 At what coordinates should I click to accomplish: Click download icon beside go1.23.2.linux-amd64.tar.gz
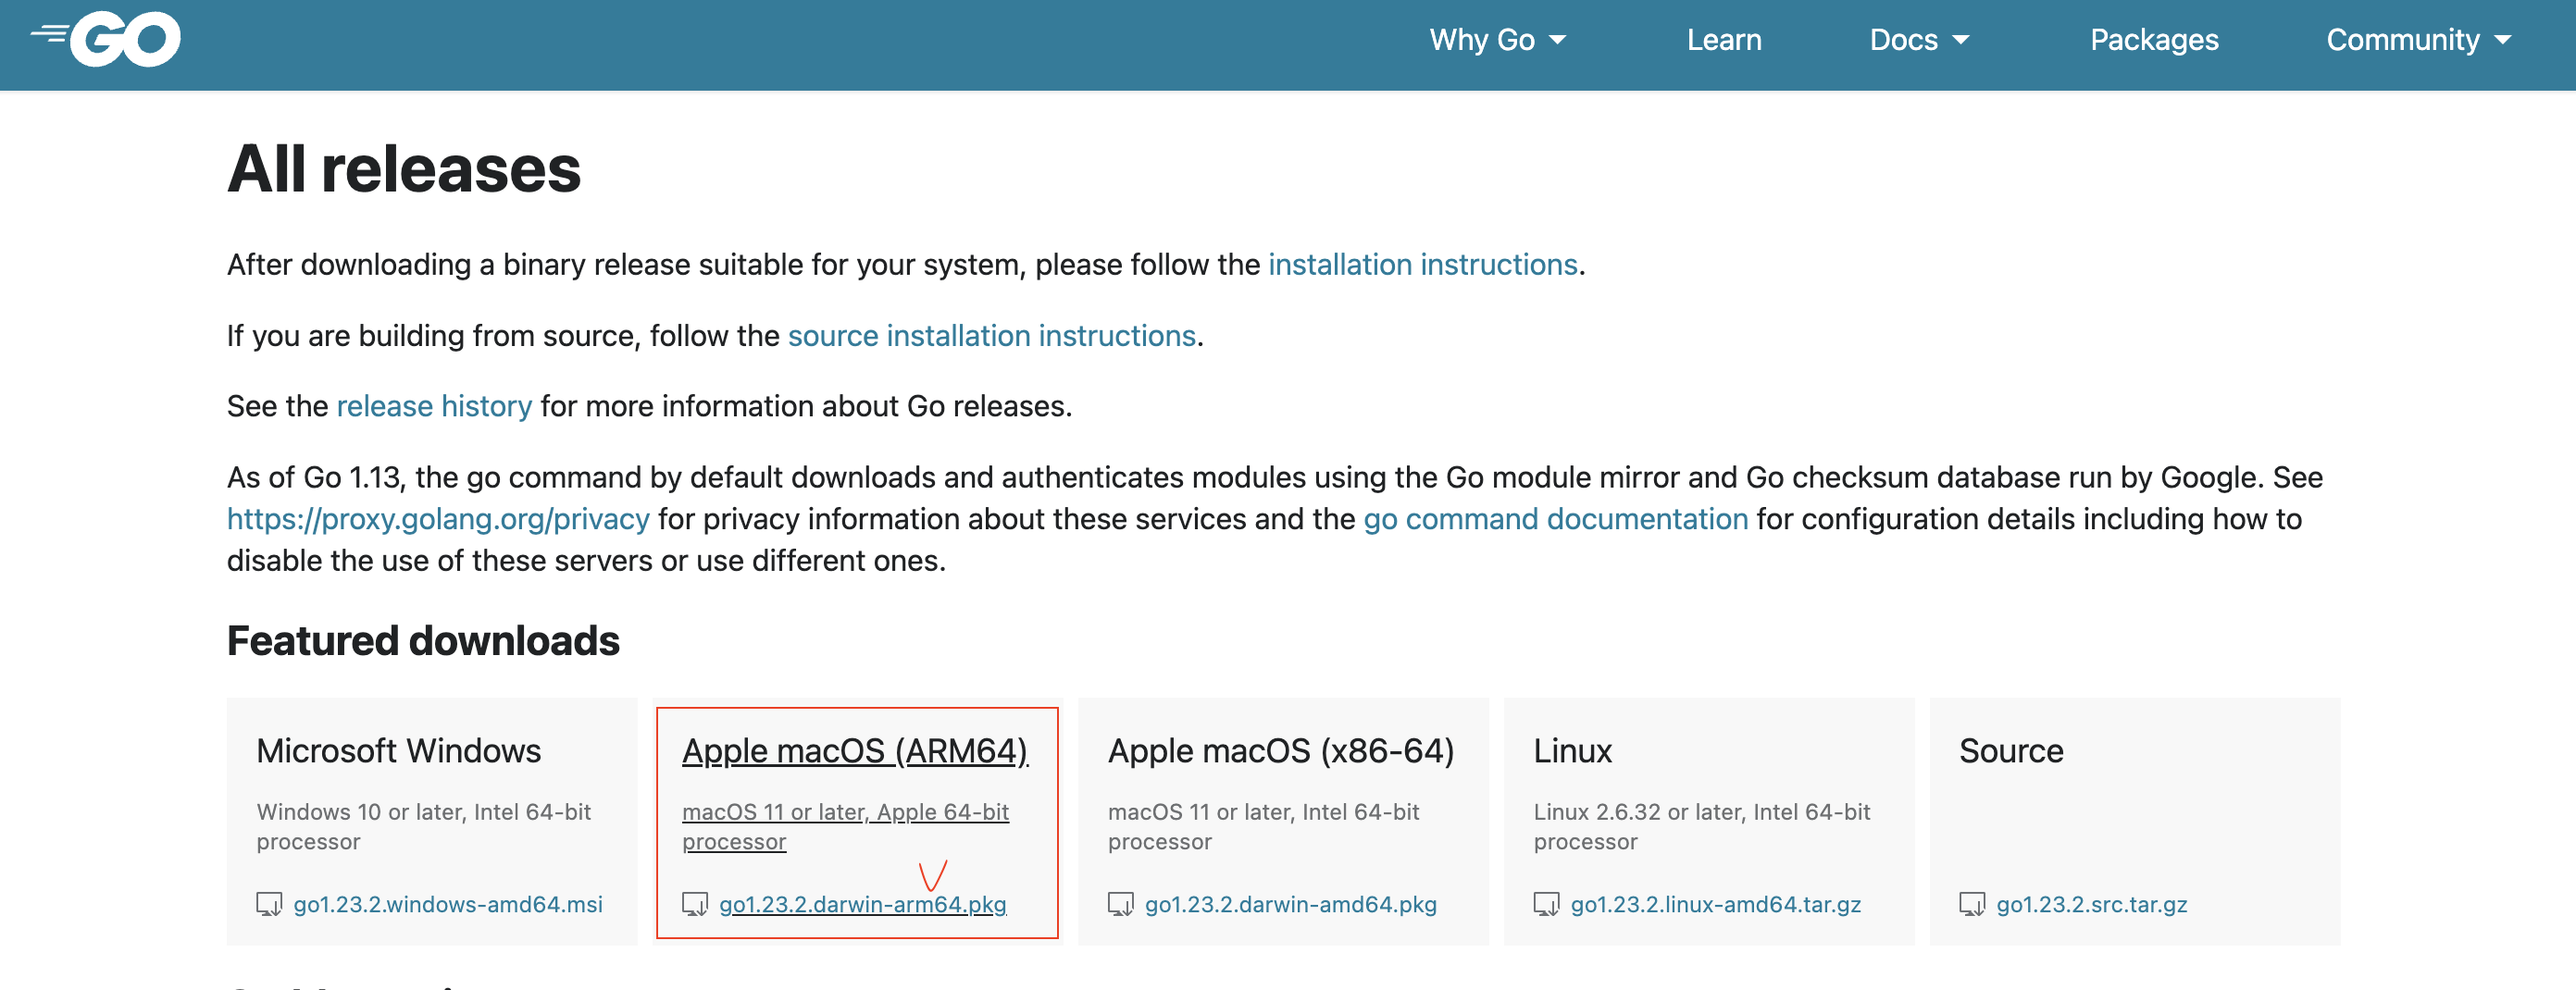point(1547,904)
